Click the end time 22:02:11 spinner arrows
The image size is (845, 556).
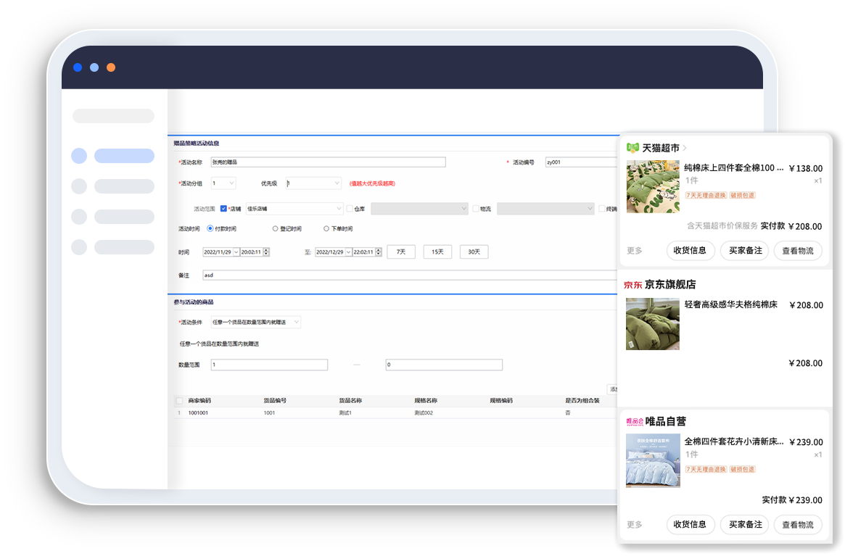[379, 252]
